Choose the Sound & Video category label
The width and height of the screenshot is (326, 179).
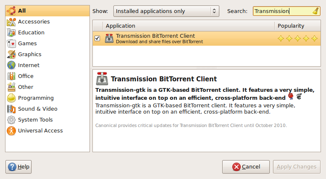click(38, 109)
